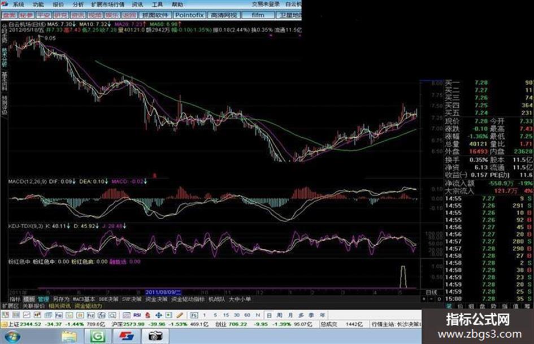
Task: Click the 日线 period label at chart corner
Action: 432,292
